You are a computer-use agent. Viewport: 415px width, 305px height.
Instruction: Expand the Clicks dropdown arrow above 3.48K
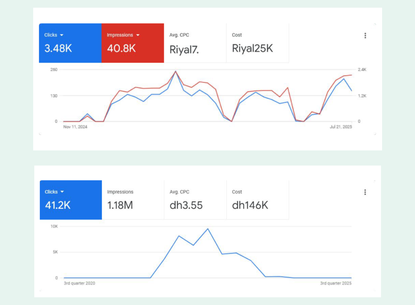tap(62, 35)
